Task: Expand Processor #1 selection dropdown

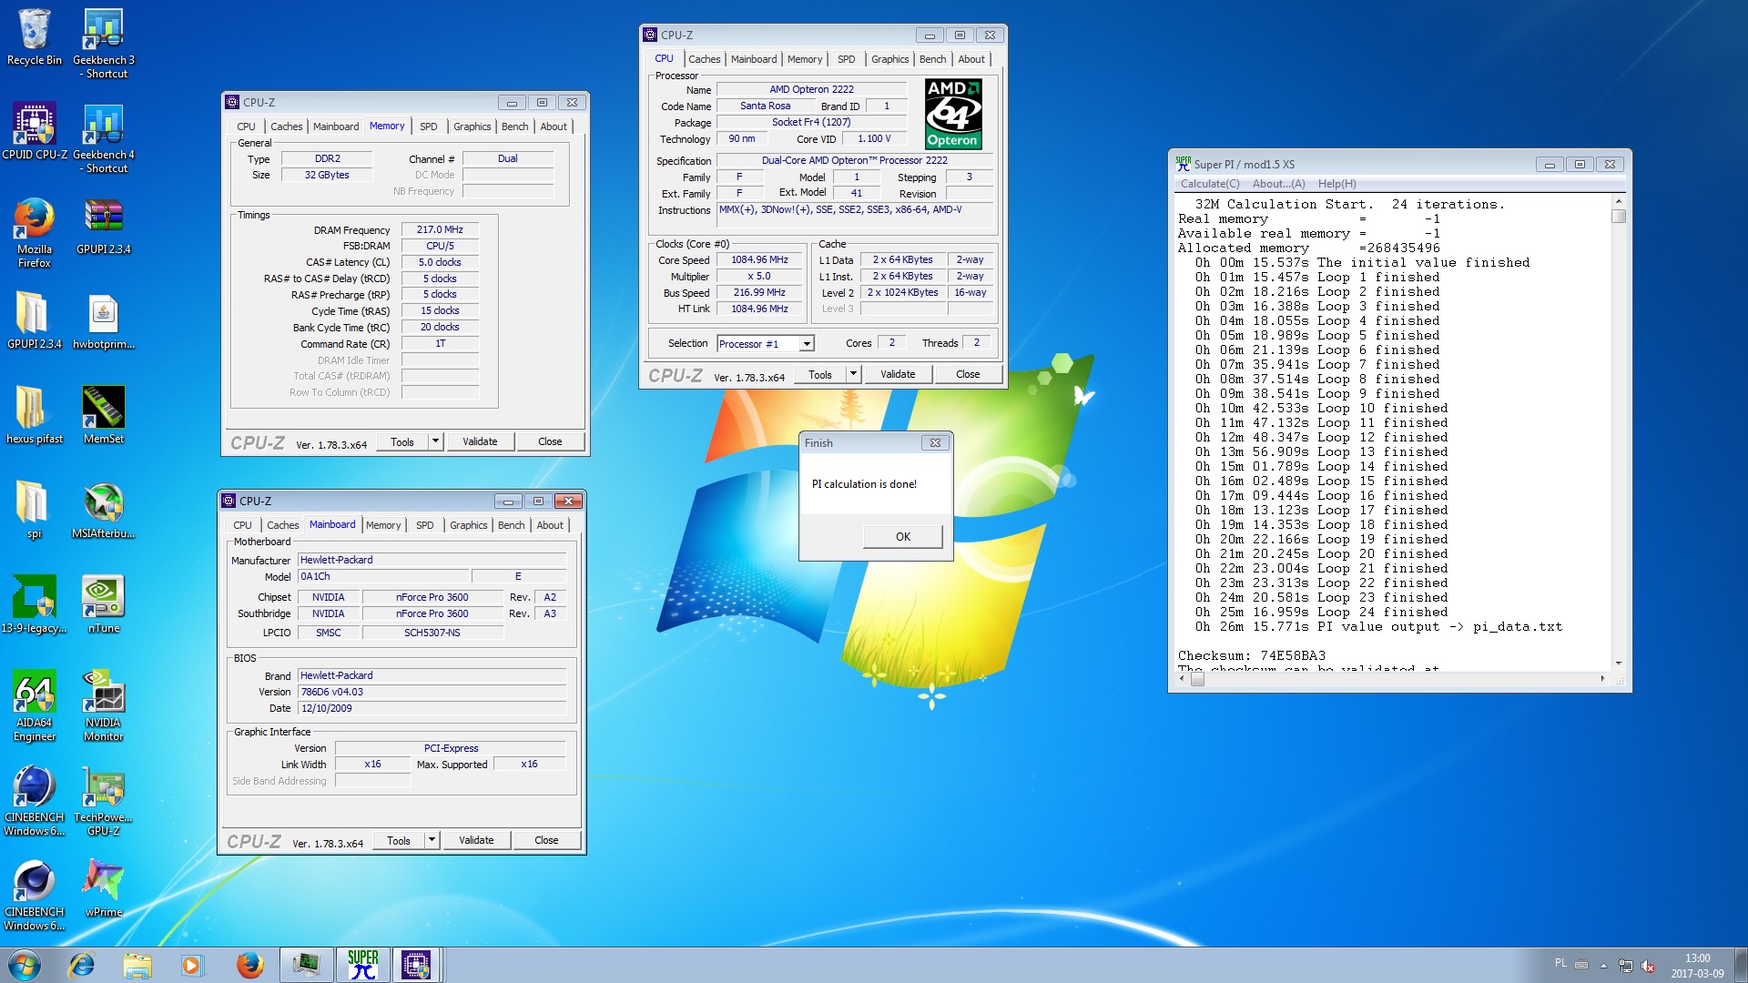Action: (807, 344)
